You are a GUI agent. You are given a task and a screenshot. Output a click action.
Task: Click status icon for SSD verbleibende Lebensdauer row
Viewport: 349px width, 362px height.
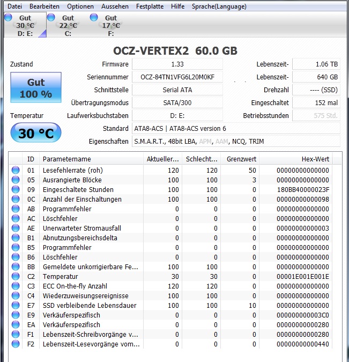tap(16, 305)
